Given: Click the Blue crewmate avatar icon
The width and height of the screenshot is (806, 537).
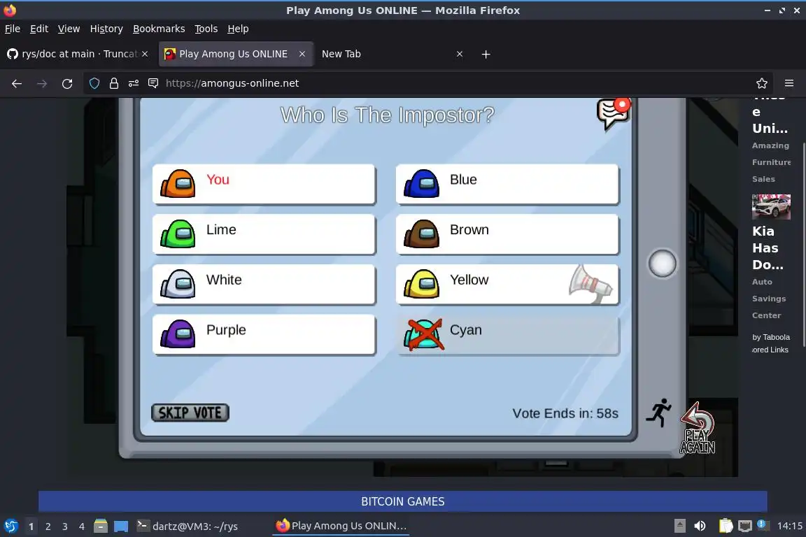Looking at the screenshot, I should [x=421, y=183].
